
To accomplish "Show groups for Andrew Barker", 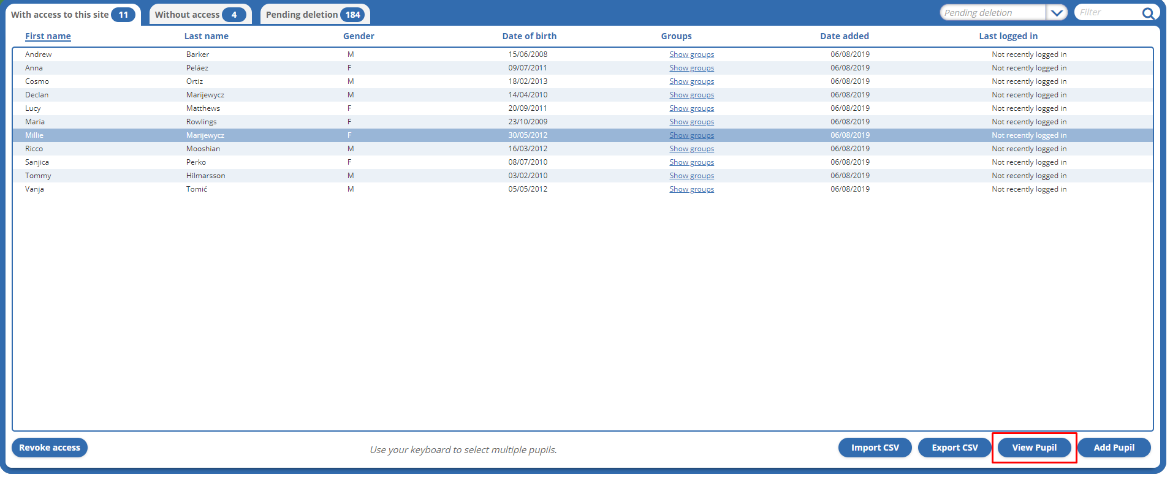I will [691, 54].
